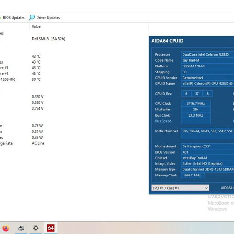Click the Integr. Video field Active (Intel HD Graphics)

click(207, 164)
